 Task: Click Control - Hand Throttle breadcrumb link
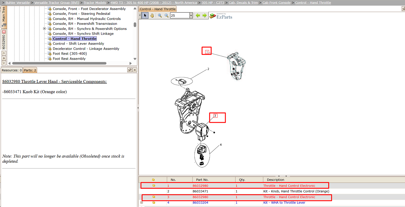point(313,3)
